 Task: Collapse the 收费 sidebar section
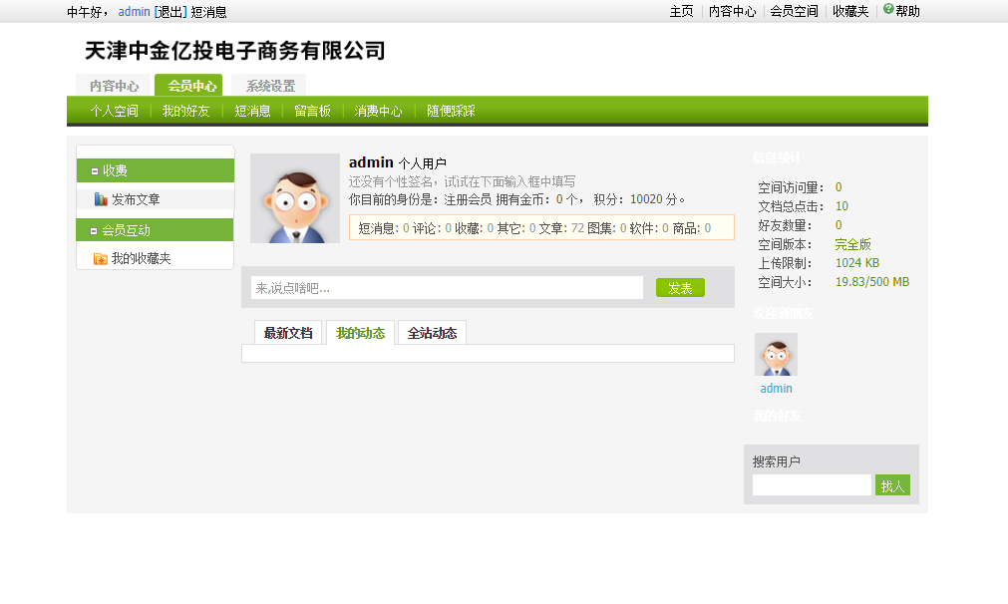coord(95,171)
